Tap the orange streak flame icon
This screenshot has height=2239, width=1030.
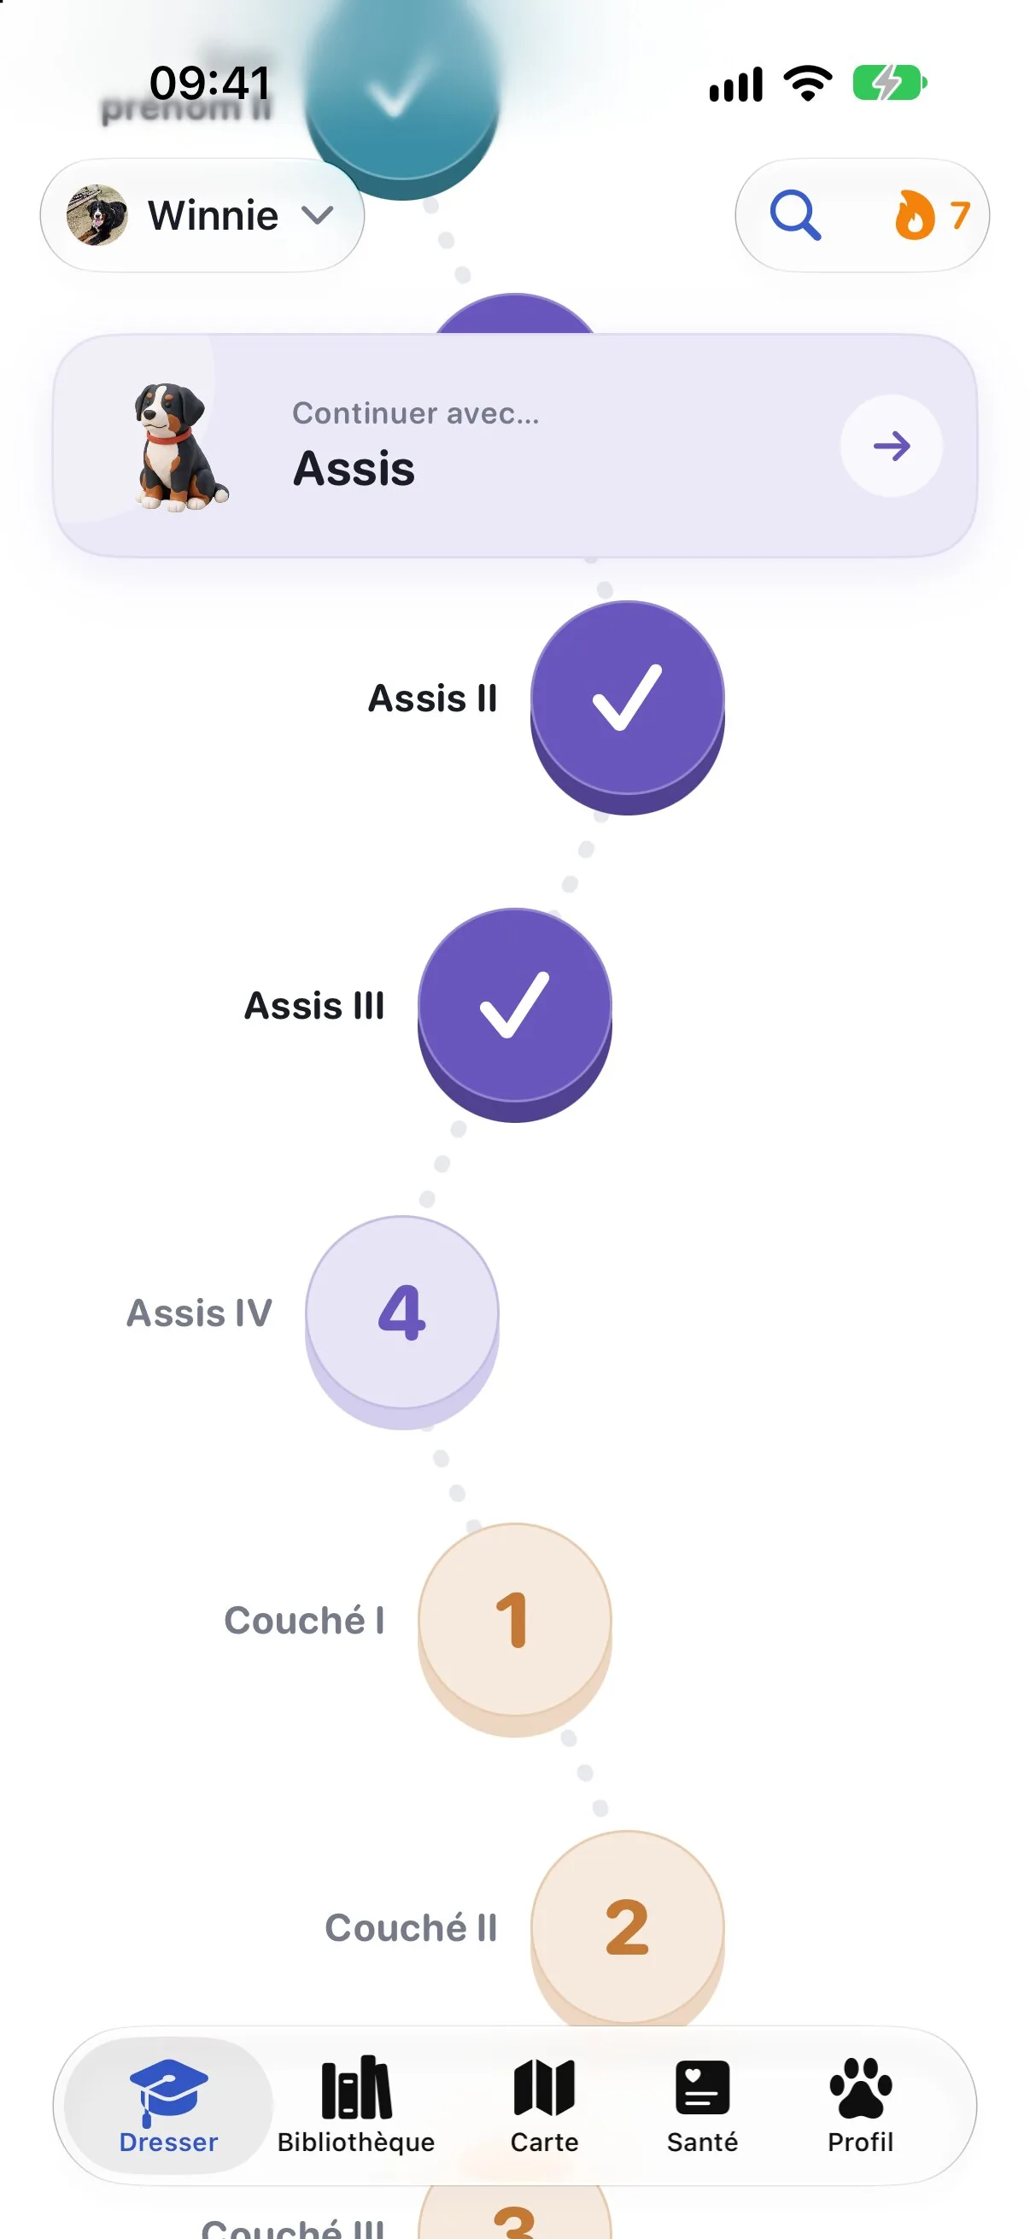coord(915,214)
